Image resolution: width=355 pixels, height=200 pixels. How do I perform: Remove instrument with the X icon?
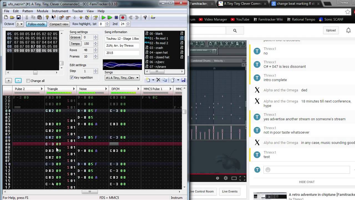tap(158, 80)
